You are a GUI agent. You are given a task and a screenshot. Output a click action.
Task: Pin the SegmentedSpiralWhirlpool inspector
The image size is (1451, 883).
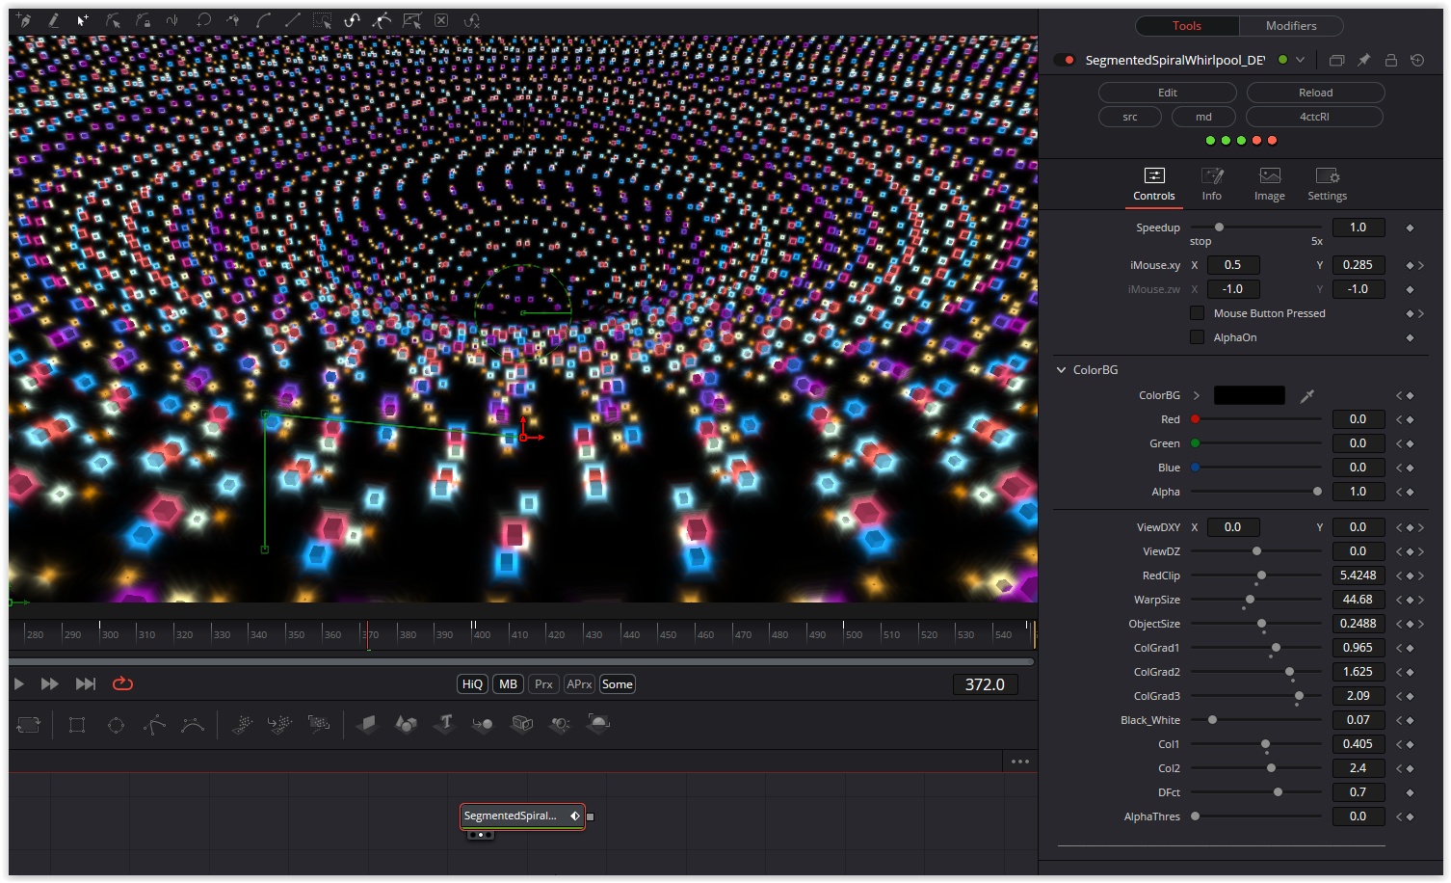(1363, 60)
